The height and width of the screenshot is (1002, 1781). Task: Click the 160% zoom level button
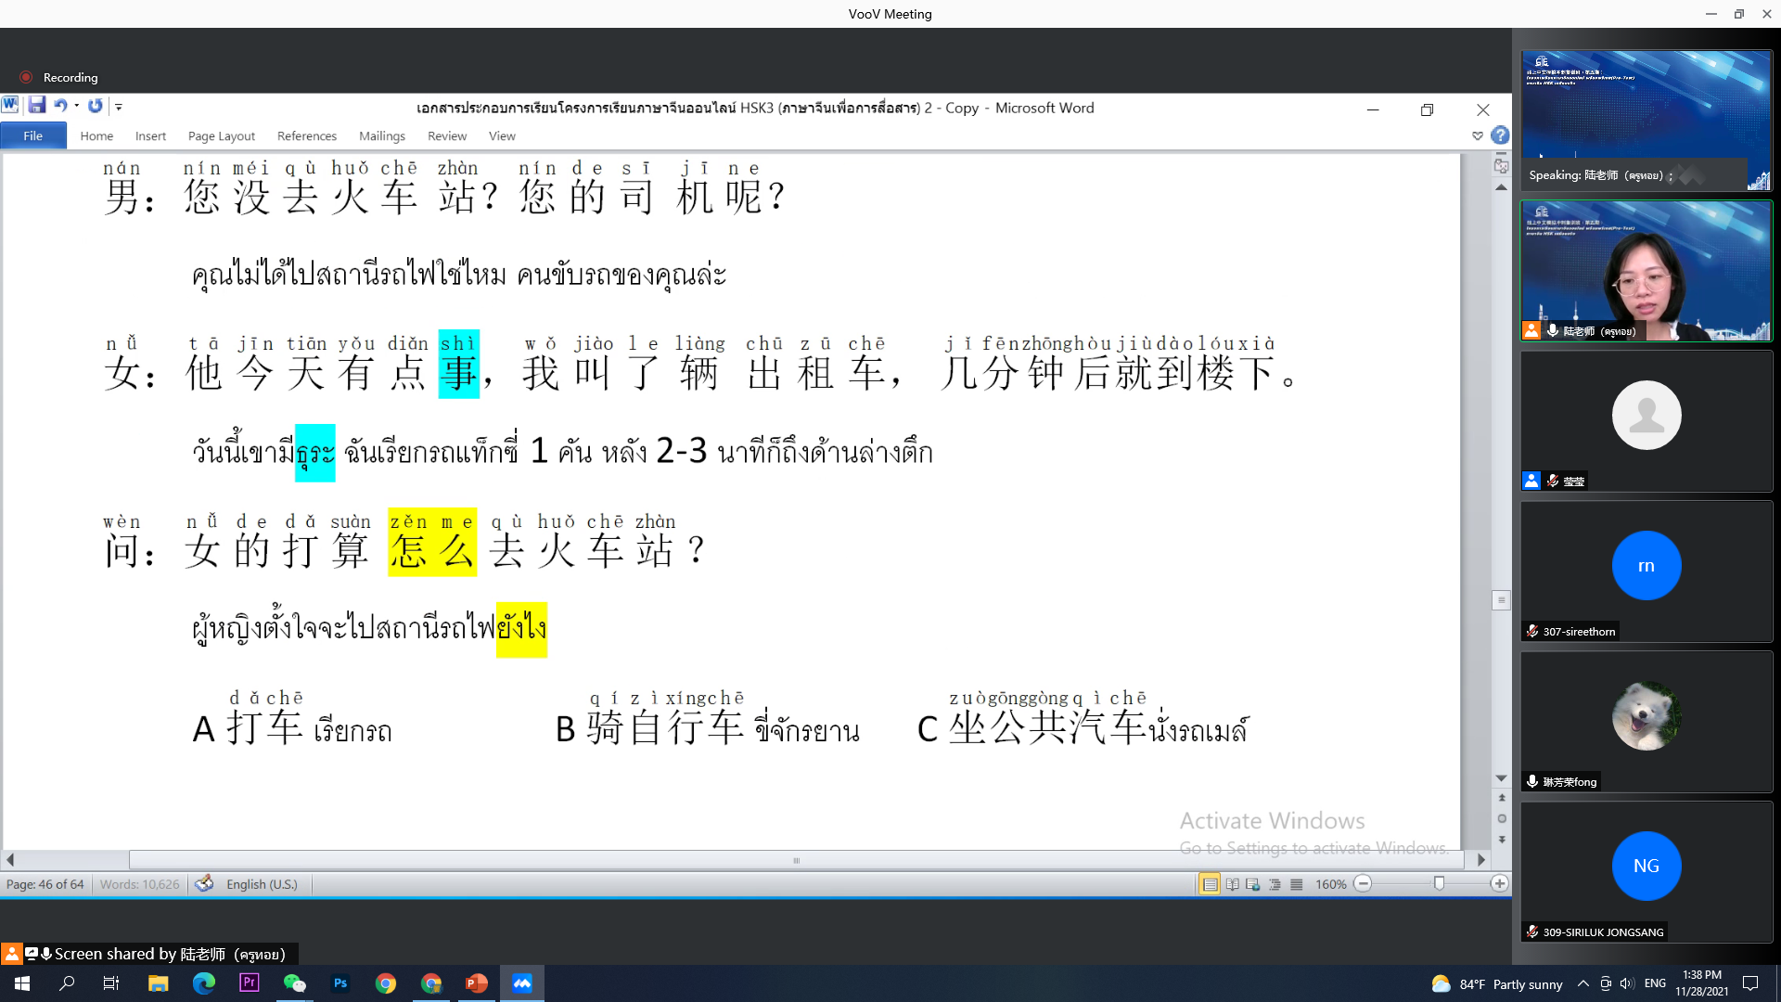click(x=1331, y=884)
